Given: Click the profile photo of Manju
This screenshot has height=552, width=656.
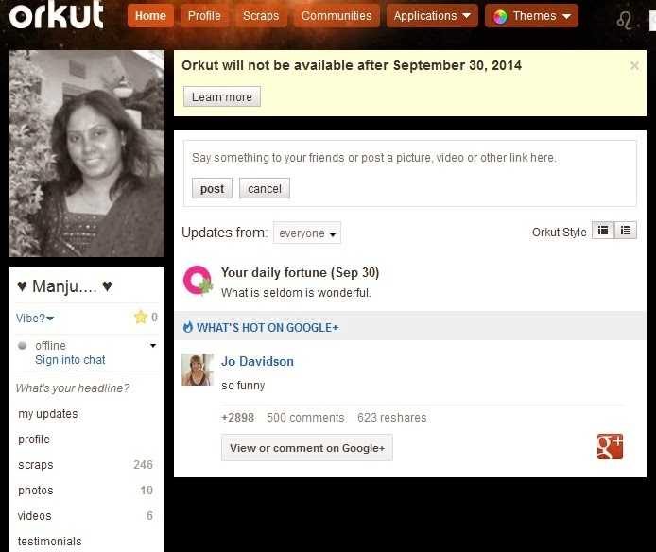Looking at the screenshot, I should (x=87, y=153).
